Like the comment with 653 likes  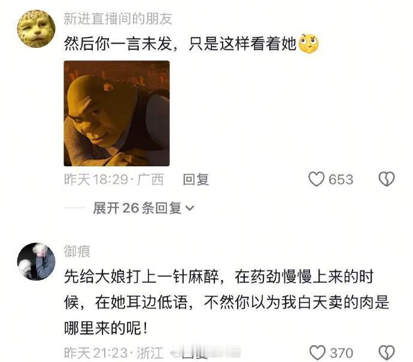tap(316, 179)
